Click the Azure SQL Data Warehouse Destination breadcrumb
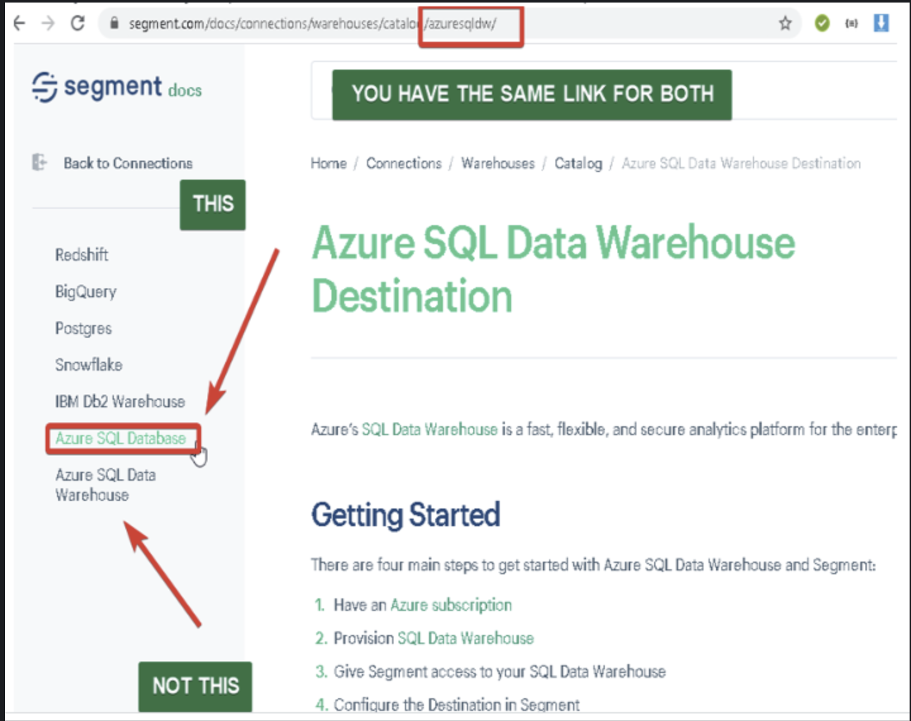This screenshot has width=911, height=721. click(741, 163)
